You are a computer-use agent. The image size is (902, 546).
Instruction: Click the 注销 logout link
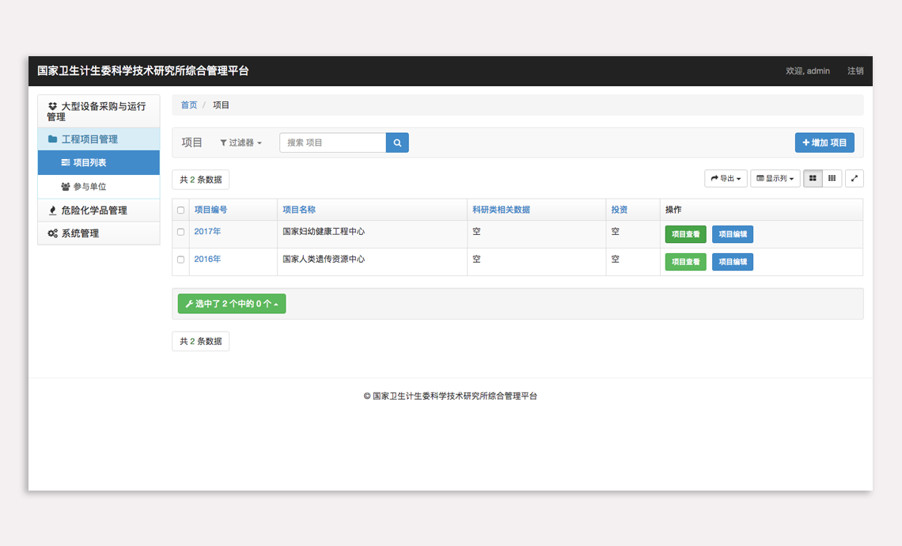point(855,71)
